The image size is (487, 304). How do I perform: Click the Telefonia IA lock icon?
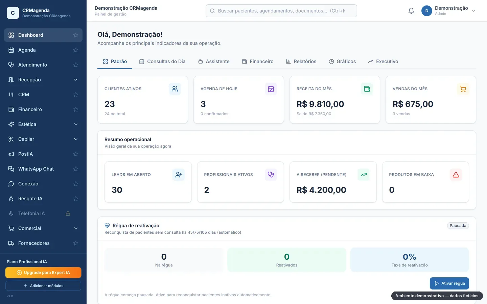click(68, 213)
